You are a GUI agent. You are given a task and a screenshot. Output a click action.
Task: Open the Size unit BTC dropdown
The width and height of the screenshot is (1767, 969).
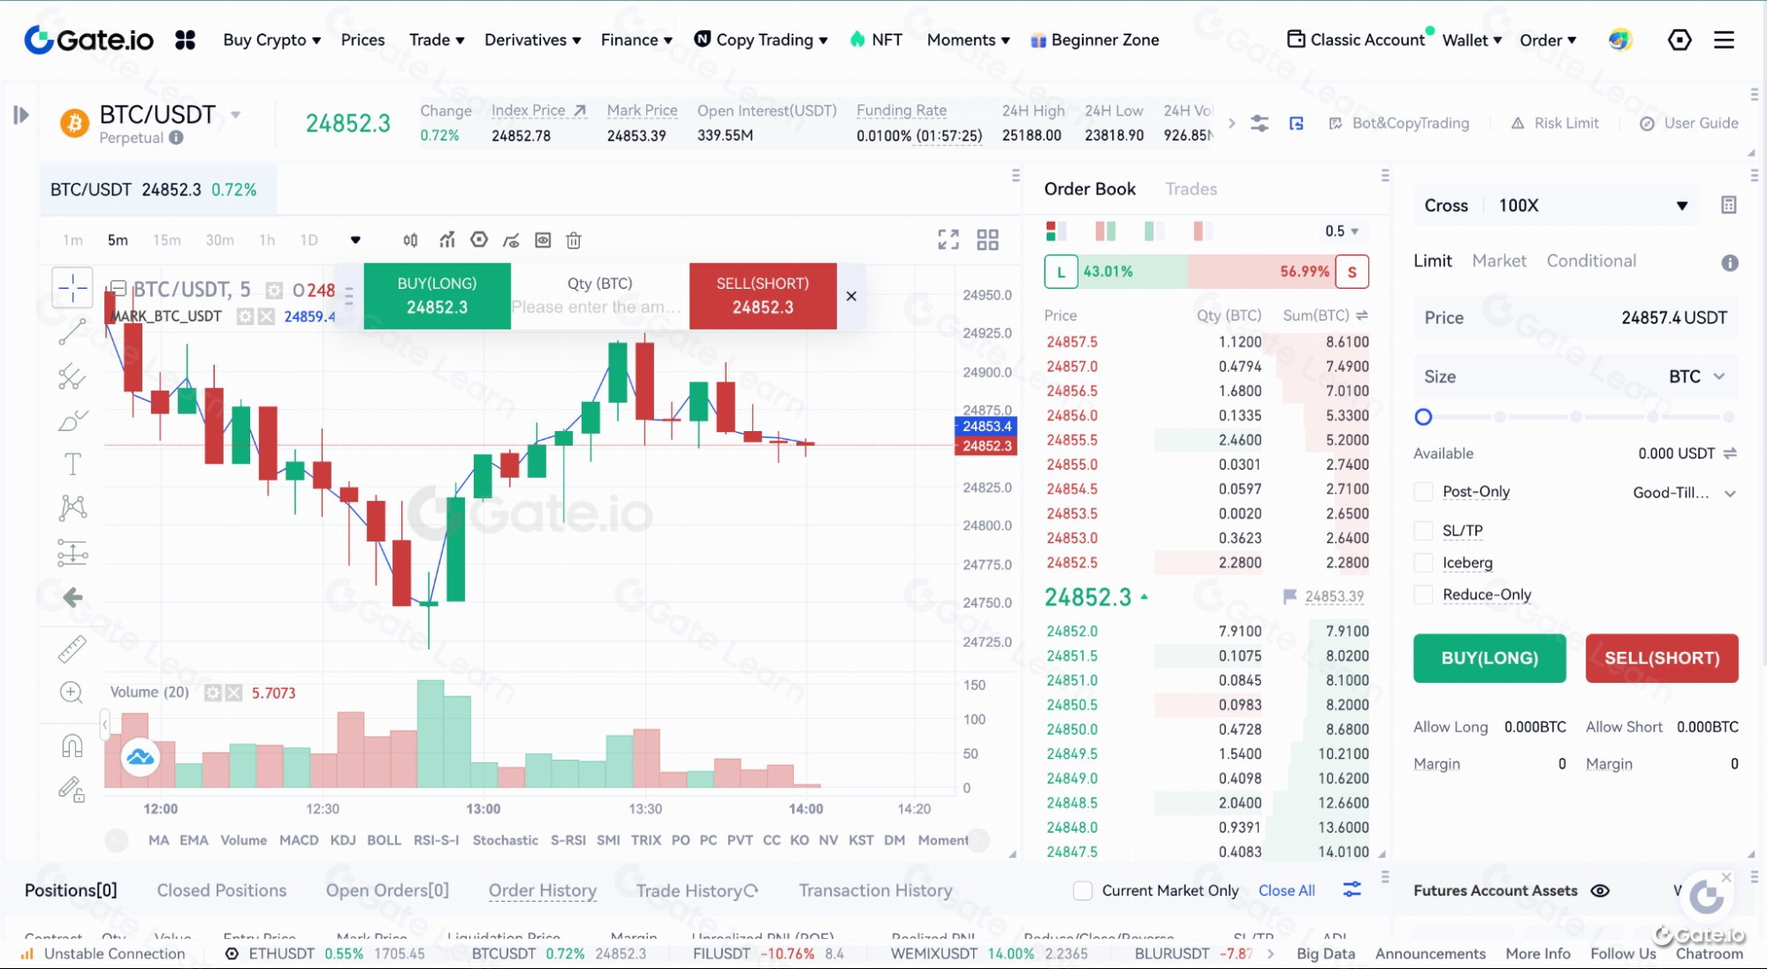tap(1696, 376)
